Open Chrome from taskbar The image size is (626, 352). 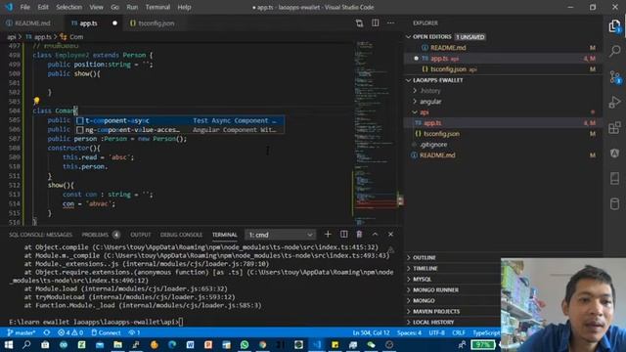tap(262, 345)
